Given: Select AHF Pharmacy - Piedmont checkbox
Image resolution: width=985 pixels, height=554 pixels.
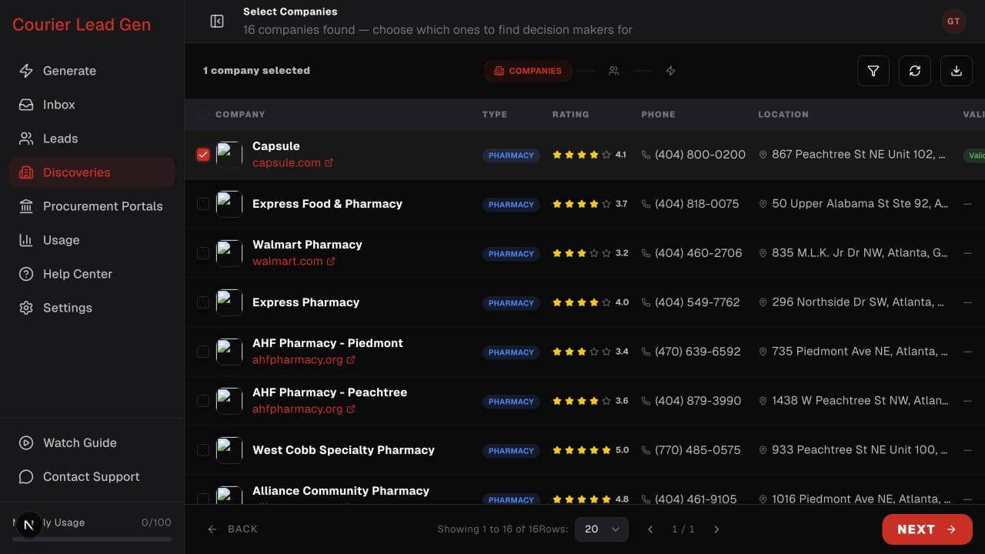Looking at the screenshot, I should coord(203,352).
